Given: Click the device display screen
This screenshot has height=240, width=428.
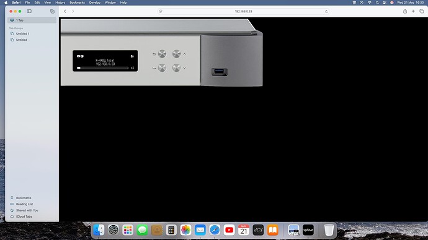Looking at the screenshot, I should tap(105, 61).
